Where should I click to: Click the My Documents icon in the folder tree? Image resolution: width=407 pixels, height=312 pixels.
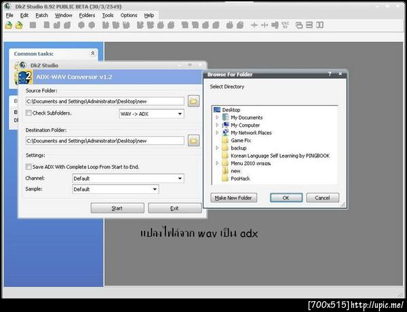coord(225,117)
